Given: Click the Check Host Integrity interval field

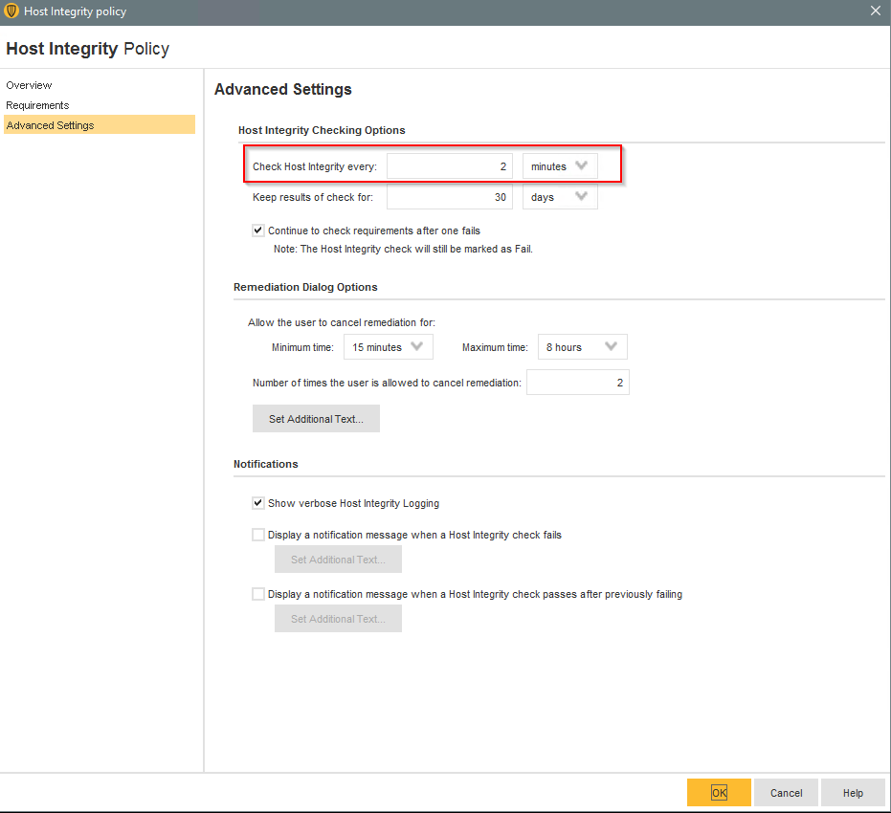Looking at the screenshot, I should tap(449, 166).
